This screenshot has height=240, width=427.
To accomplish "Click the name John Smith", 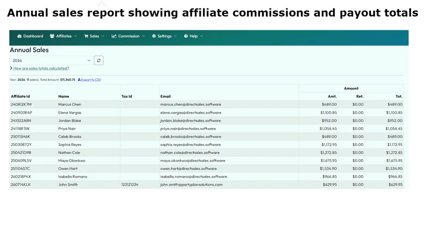I will 68,185.
